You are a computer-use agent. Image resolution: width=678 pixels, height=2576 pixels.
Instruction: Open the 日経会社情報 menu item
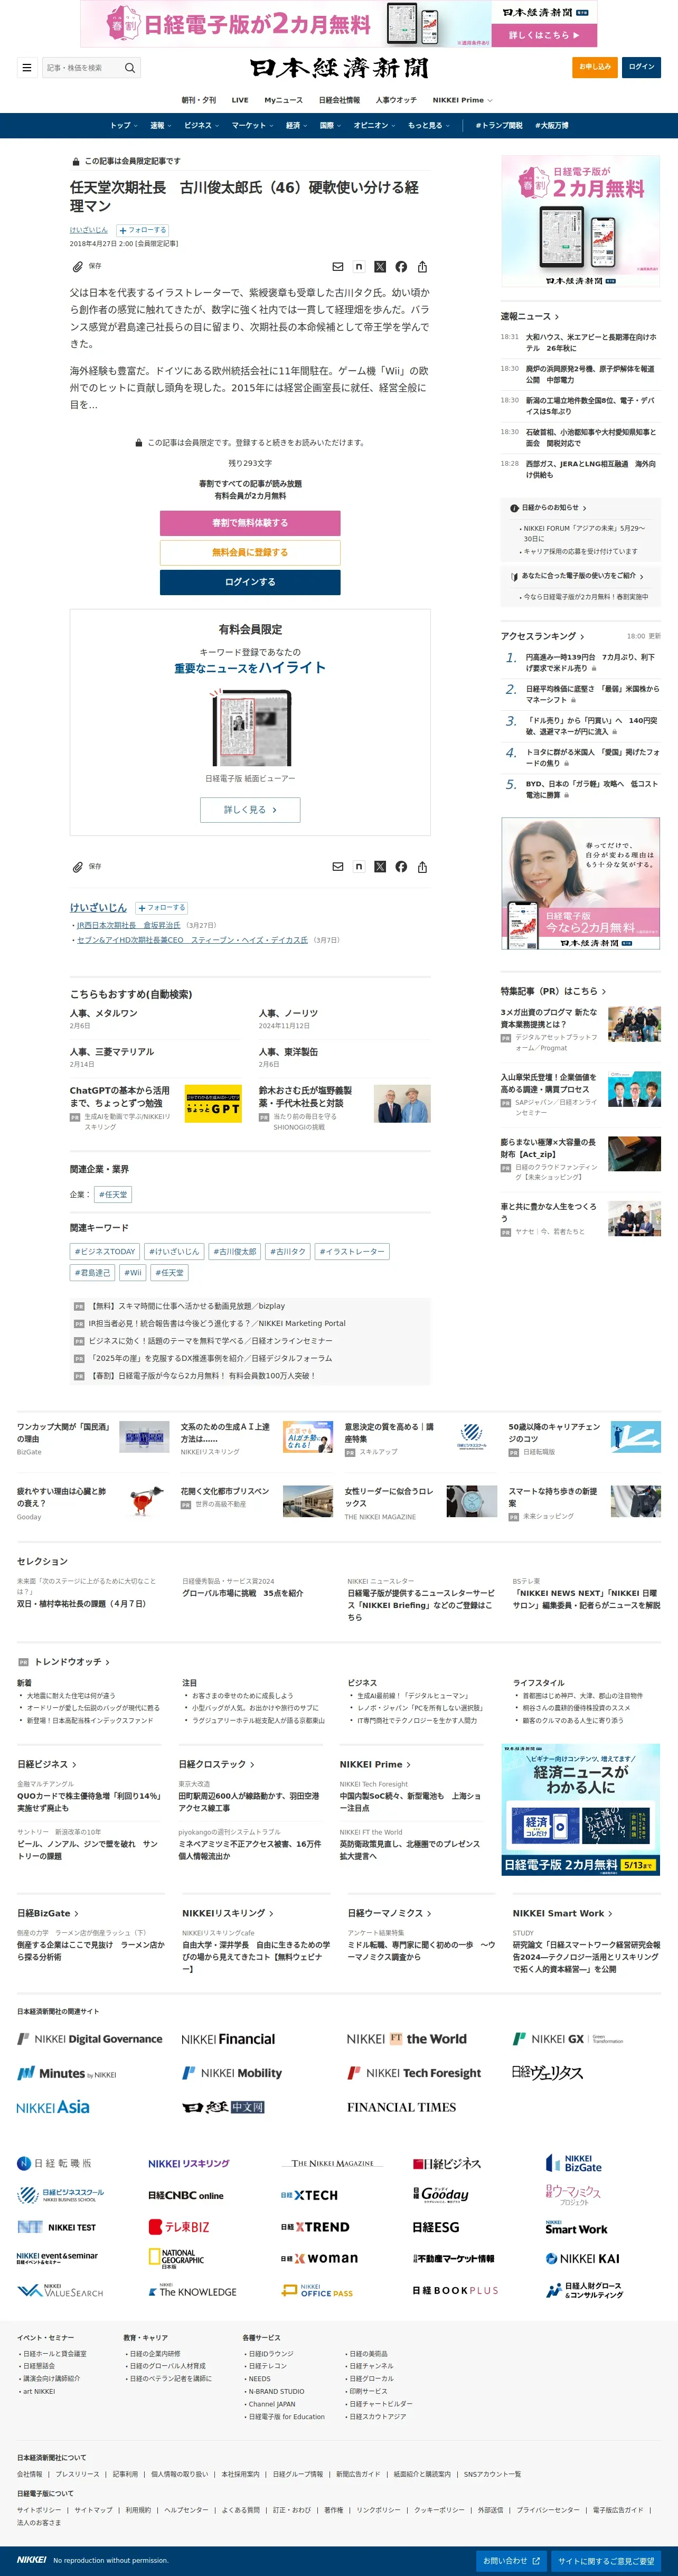(x=339, y=100)
